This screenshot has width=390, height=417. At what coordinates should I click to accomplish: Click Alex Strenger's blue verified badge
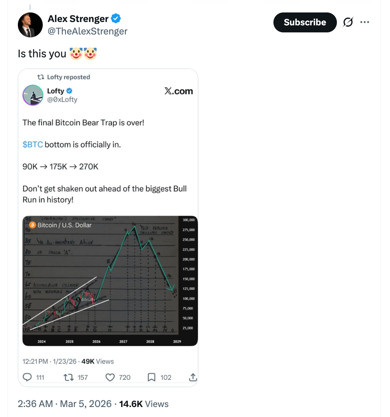pos(116,19)
